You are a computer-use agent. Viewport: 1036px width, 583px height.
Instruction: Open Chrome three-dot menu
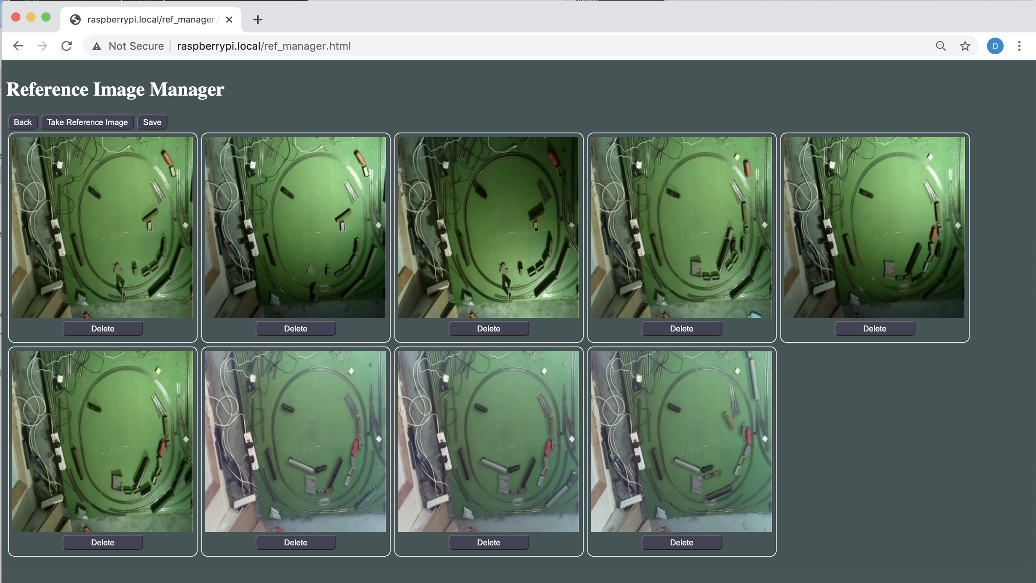click(x=1019, y=46)
